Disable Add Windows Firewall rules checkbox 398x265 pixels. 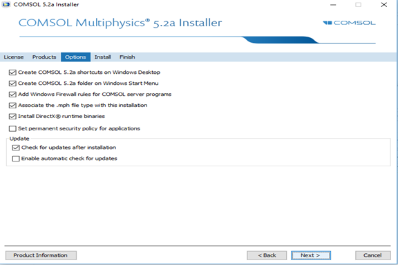12,95
